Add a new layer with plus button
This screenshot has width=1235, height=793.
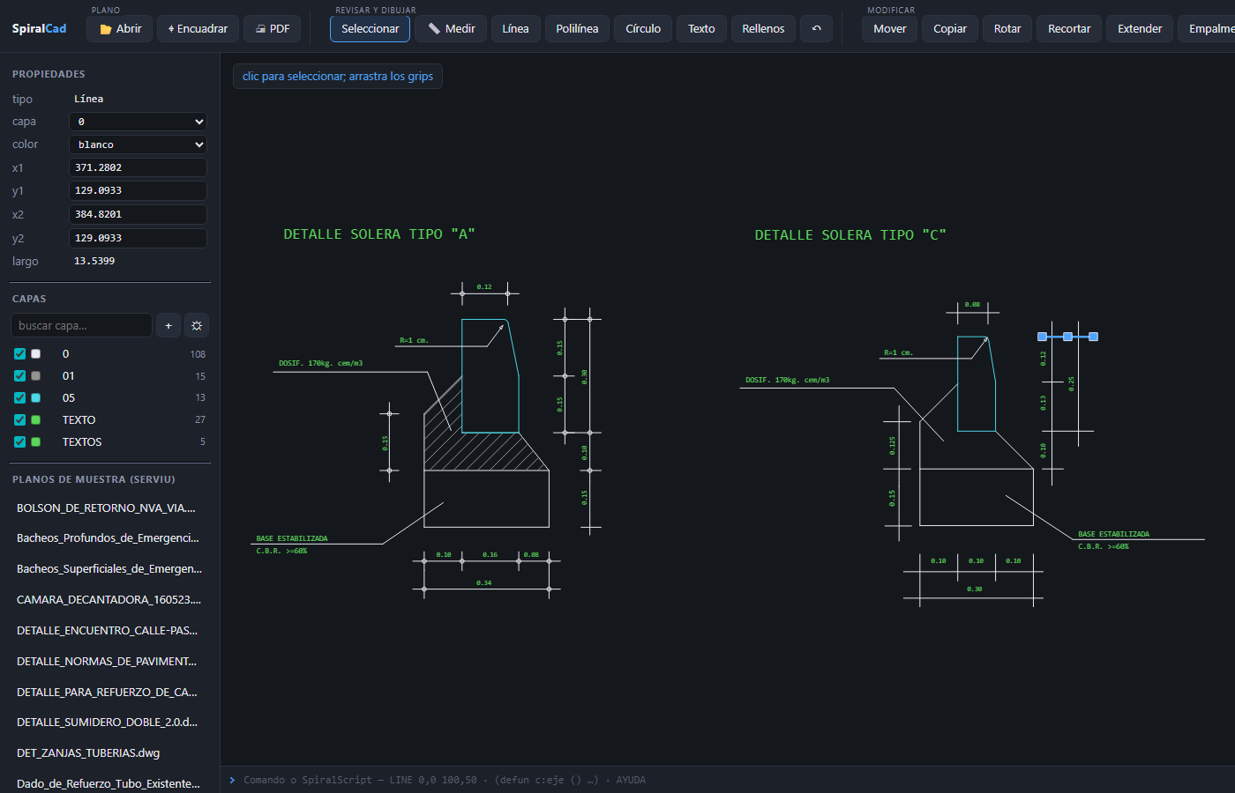(x=168, y=326)
